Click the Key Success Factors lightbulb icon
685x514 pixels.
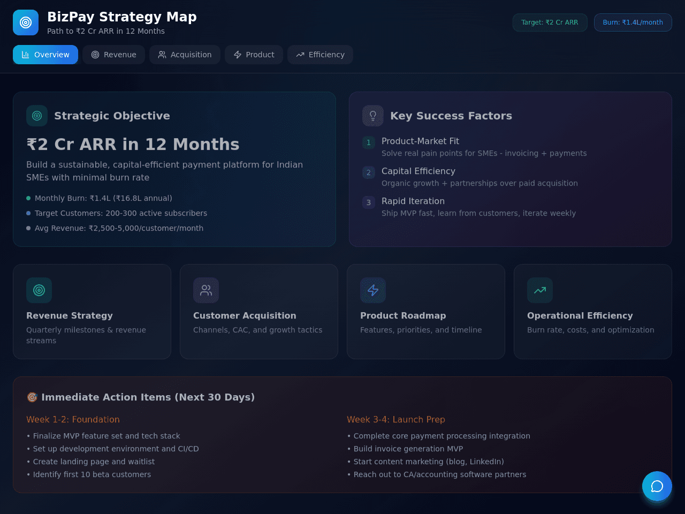(373, 116)
